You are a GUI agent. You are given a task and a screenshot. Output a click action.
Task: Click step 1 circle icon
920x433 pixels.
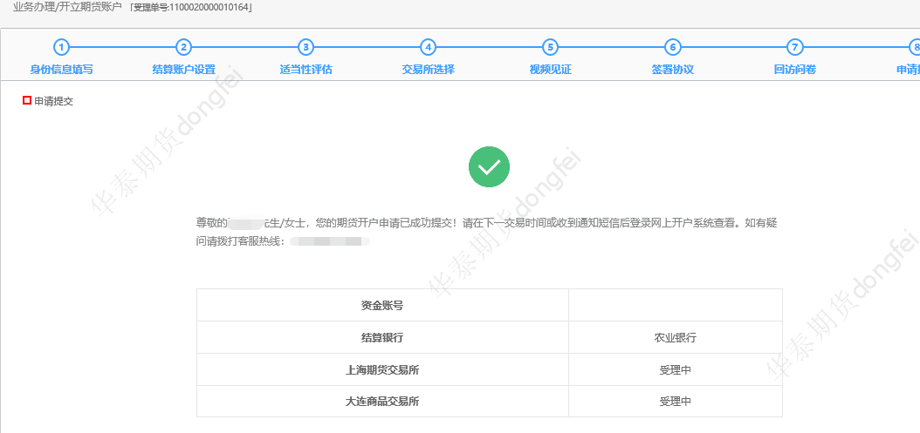pyautogui.click(x=61, y=47)
